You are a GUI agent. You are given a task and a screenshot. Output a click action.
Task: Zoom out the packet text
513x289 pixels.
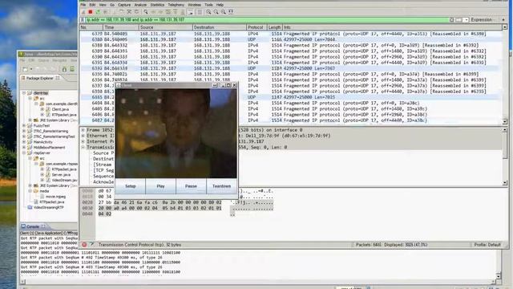click(x=216, y=12)
